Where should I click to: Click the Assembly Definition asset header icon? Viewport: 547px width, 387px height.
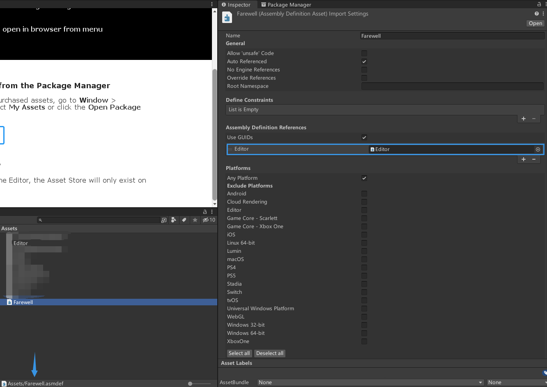[x=227, y=17]
